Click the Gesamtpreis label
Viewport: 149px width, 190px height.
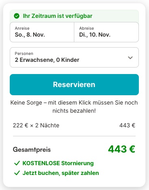[32, 150]
